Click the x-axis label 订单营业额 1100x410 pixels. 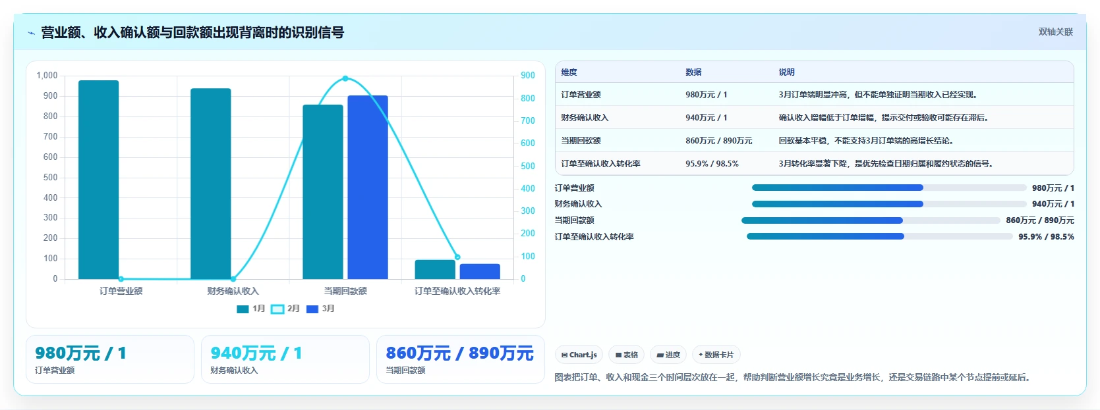(x=121, y=291)
